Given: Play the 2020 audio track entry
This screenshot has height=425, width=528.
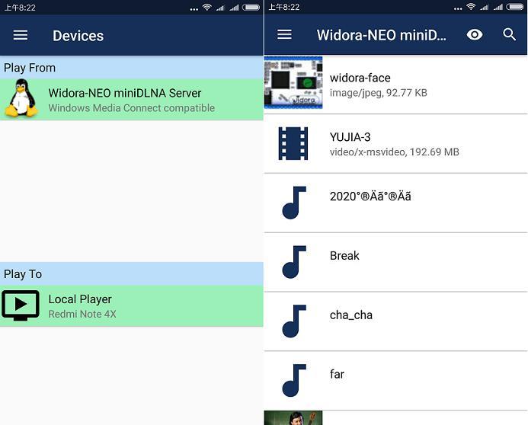Looking at the screenshot, I should coord(370,197).
